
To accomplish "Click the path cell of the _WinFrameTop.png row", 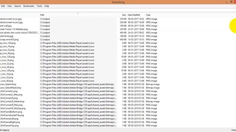I will click(79, 126).
